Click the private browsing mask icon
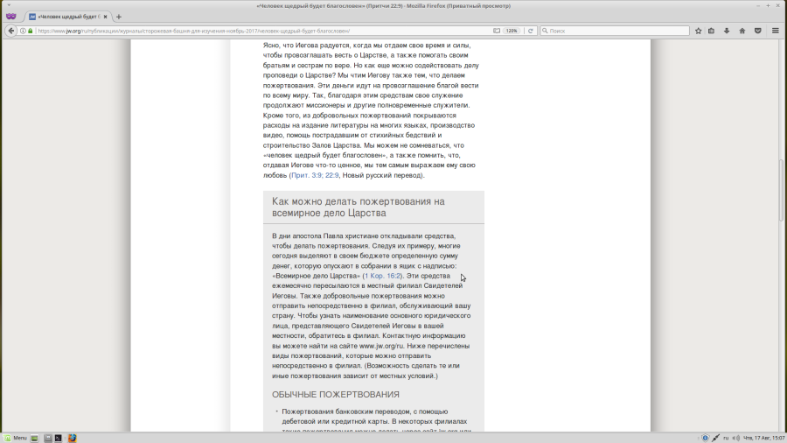Image resolution: width=787 pixels, height=443 pixels. 11,17
